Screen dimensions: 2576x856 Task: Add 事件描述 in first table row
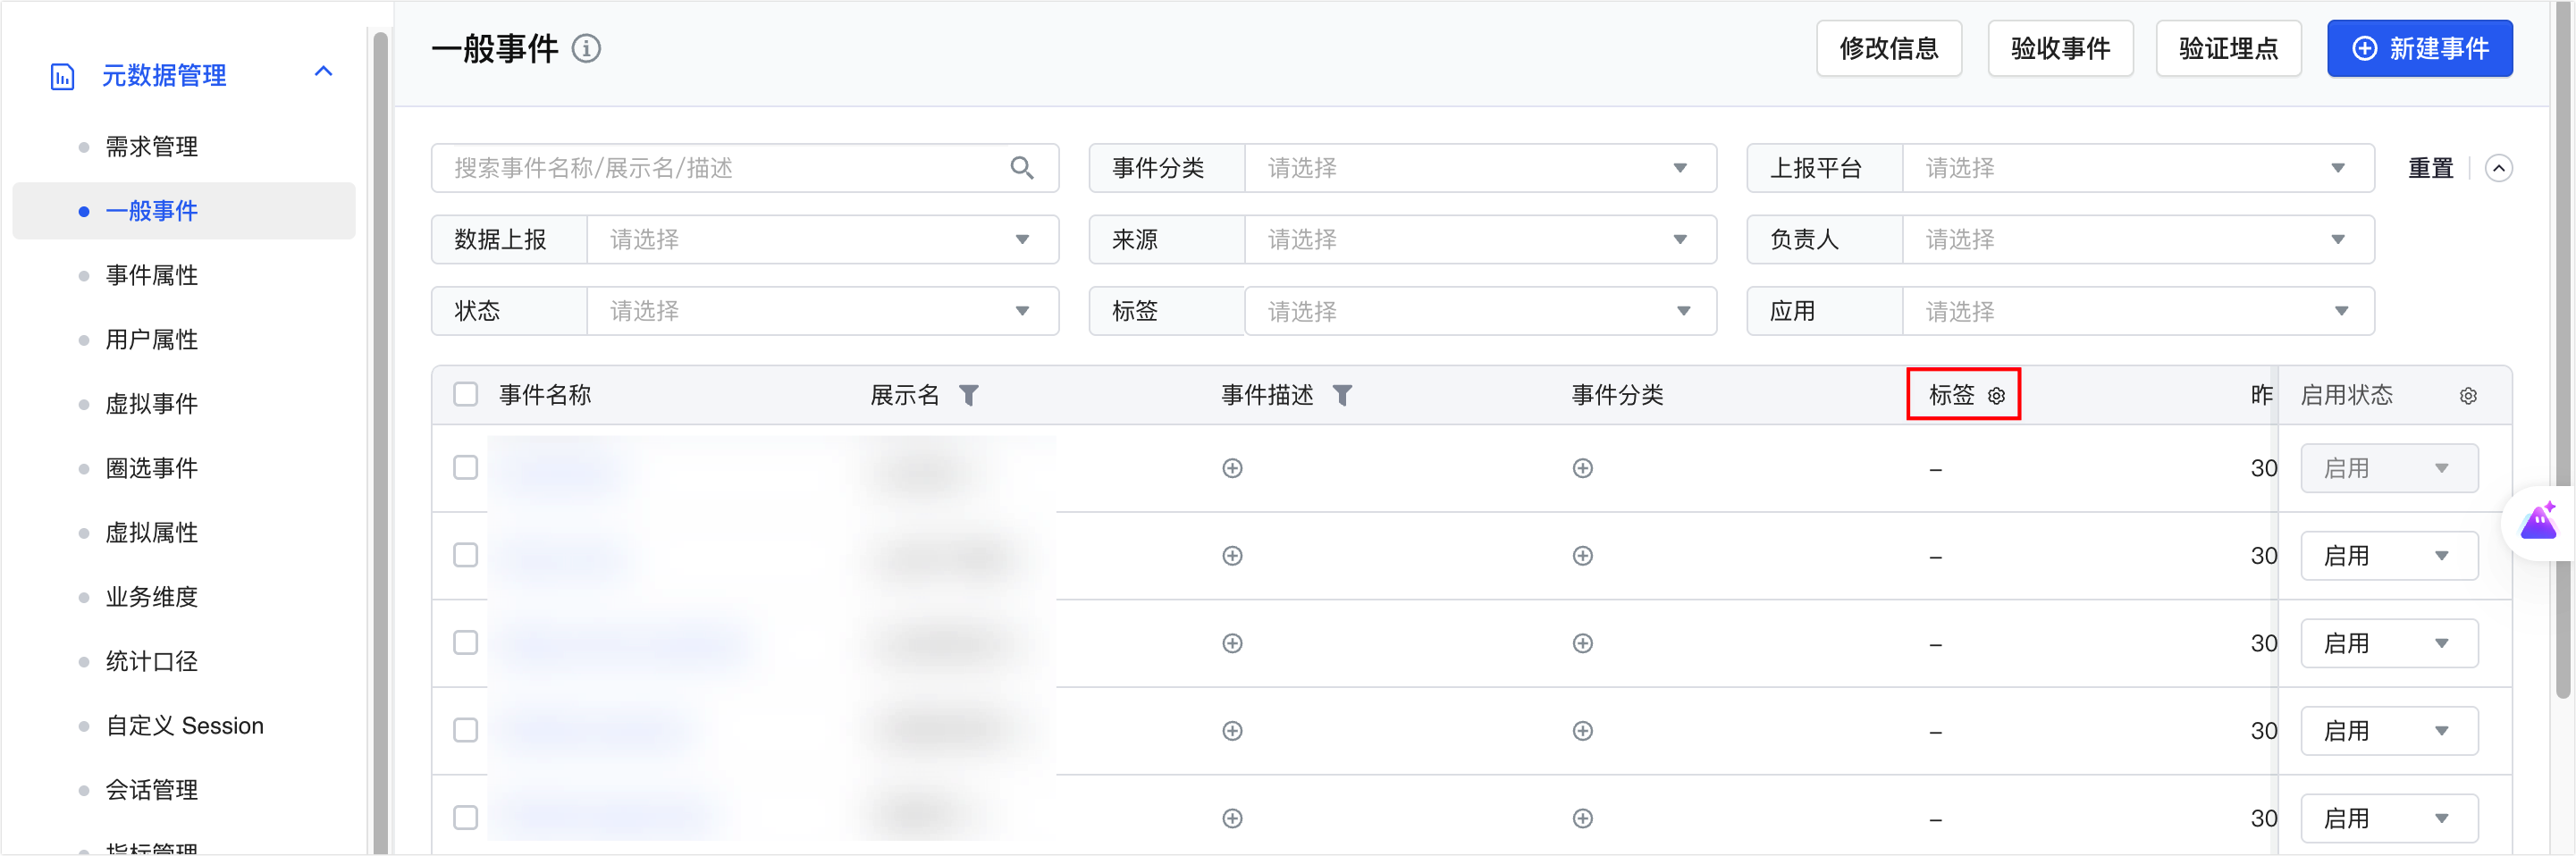coord(1232,468)
